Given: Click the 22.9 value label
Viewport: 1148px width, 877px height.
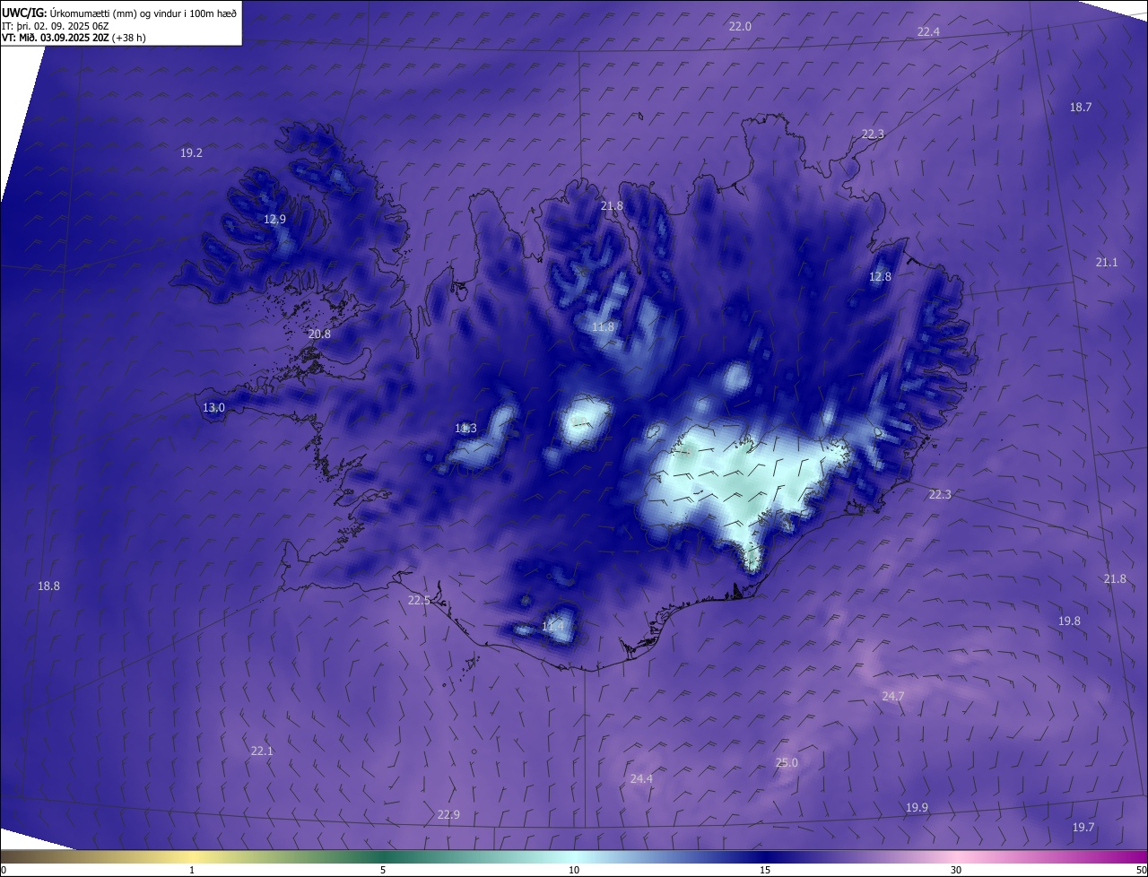Looking at the screenshot, I should tap(448, 814).
